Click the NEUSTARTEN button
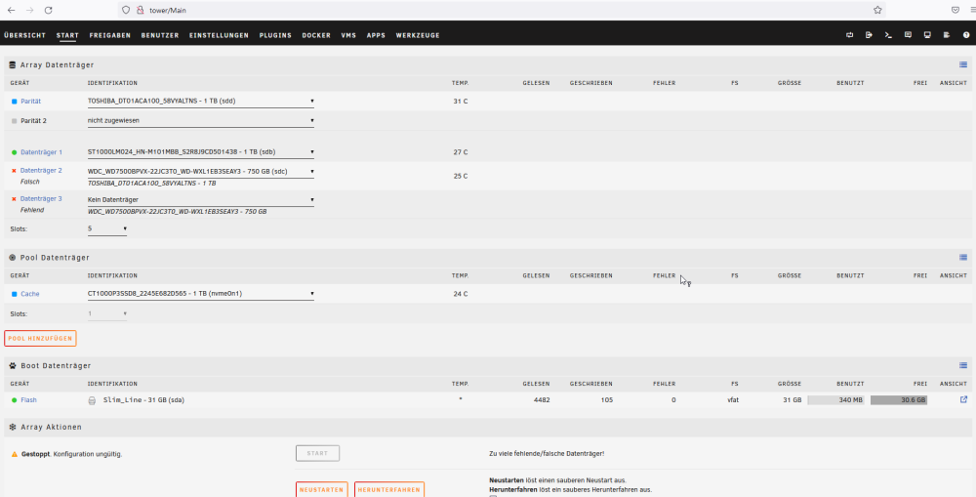 (x=321, y=489)
